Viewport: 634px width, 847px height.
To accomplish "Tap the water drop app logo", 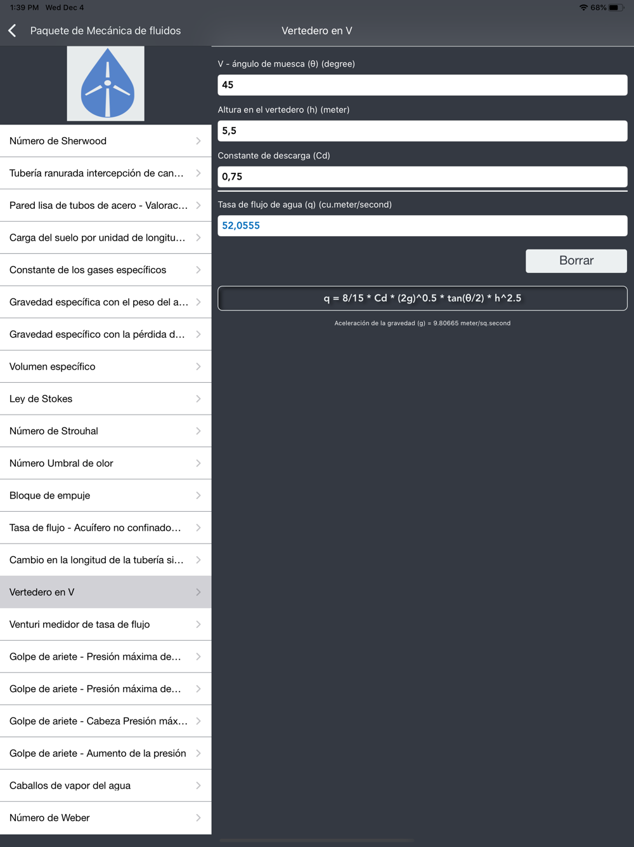I will [x=106, y=83].
